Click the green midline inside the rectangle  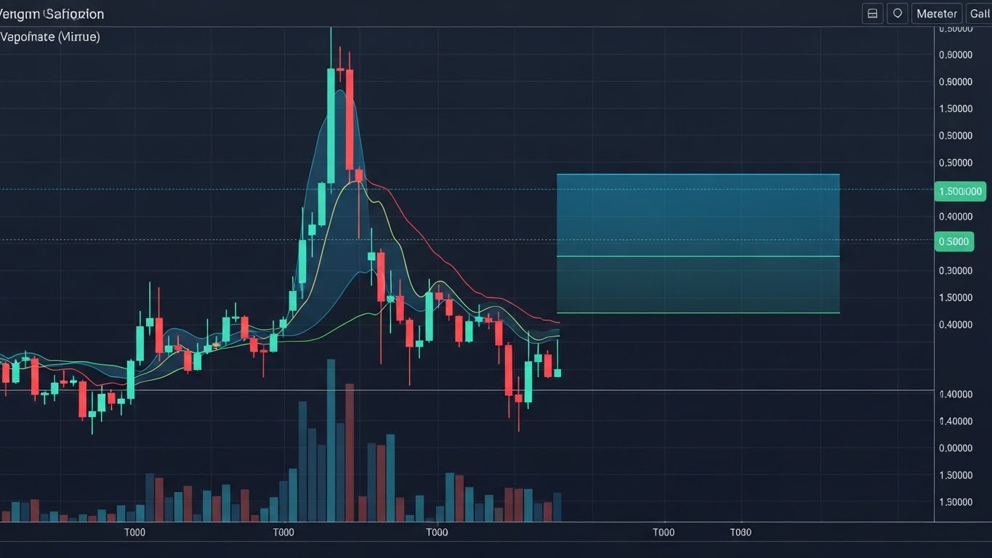[698, 256]
